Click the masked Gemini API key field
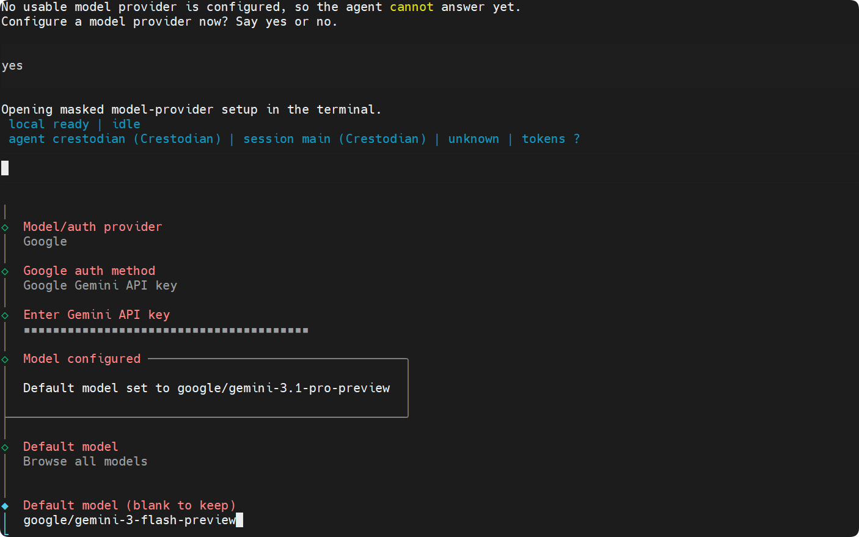Viewport: 859px width, 537px height. point(166,331)
